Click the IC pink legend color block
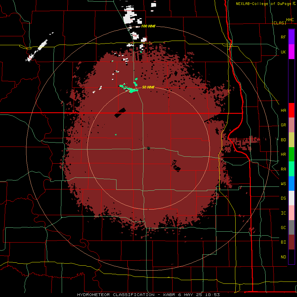297x297 pixels. point(291,213)
